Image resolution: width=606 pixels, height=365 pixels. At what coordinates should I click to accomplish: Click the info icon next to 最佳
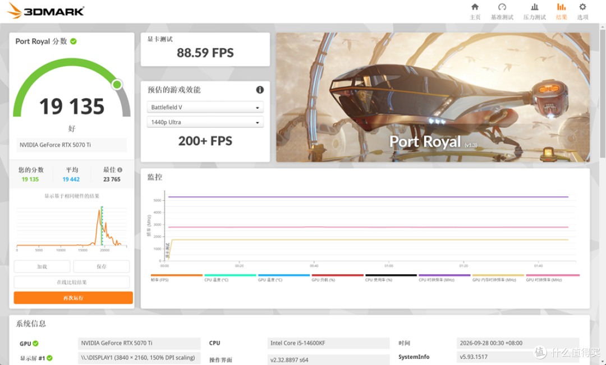click(x=120, y=169)
